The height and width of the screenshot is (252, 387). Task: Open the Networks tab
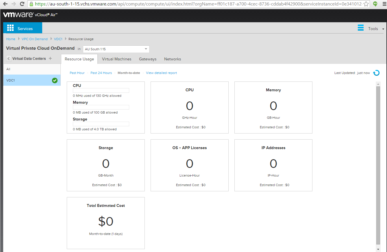173,59
